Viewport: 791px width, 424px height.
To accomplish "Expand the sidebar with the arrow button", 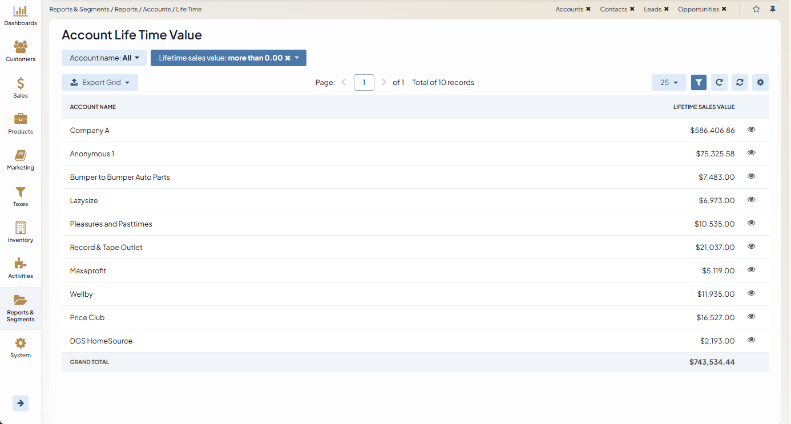I will [21, 403].
